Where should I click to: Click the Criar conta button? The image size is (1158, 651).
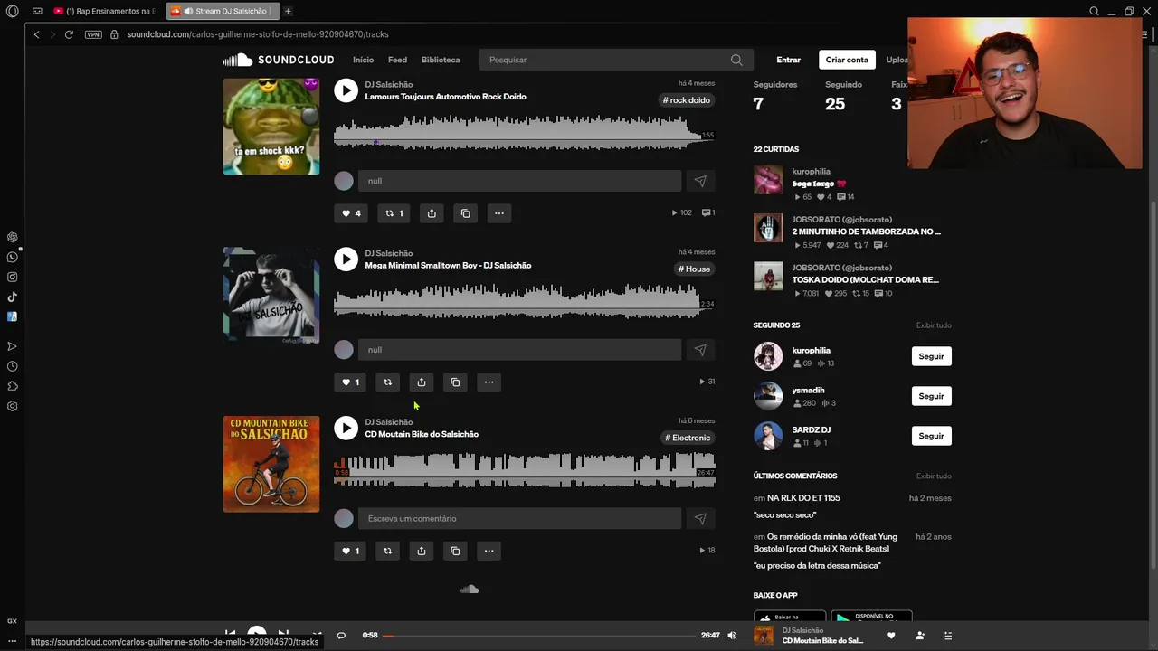[x=847, y=60]
